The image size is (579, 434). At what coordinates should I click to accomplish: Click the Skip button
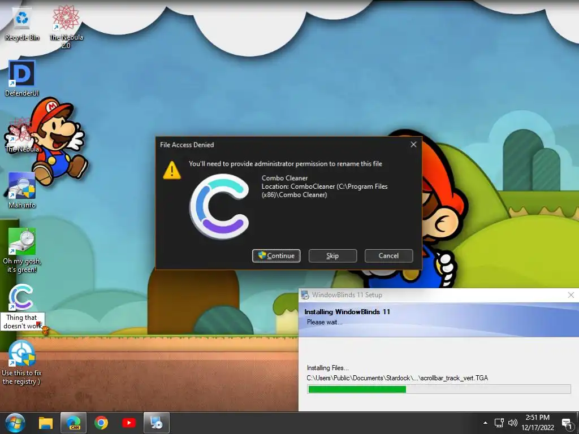tap(332, 256)
